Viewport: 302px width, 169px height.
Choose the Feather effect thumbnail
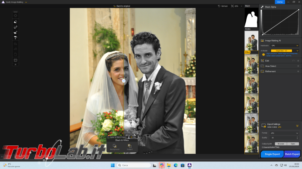(x=251, y=83)
